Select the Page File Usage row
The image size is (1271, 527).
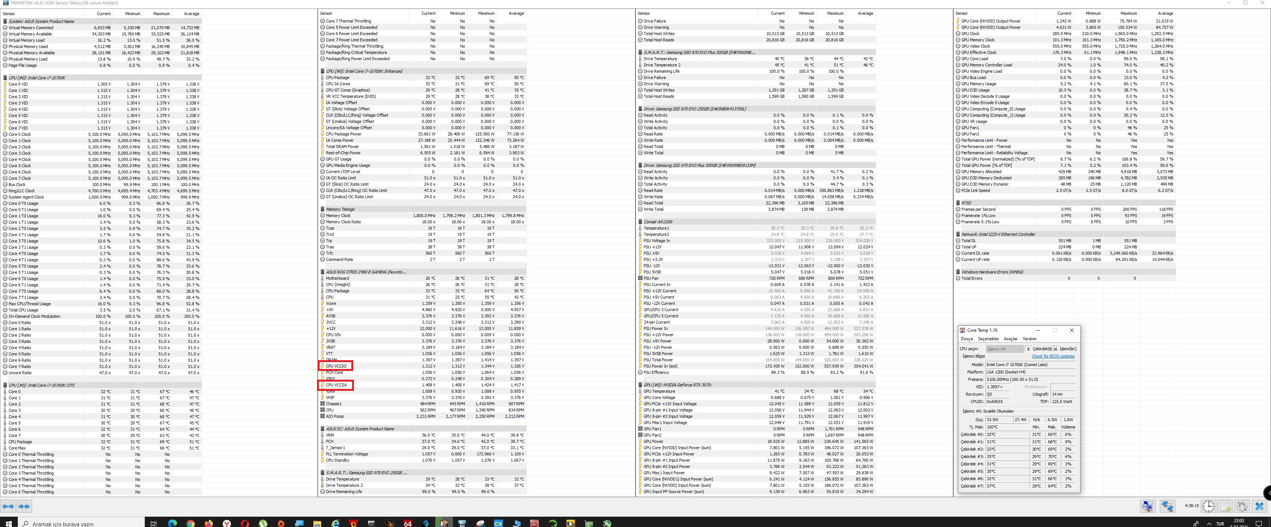point(102,65)
